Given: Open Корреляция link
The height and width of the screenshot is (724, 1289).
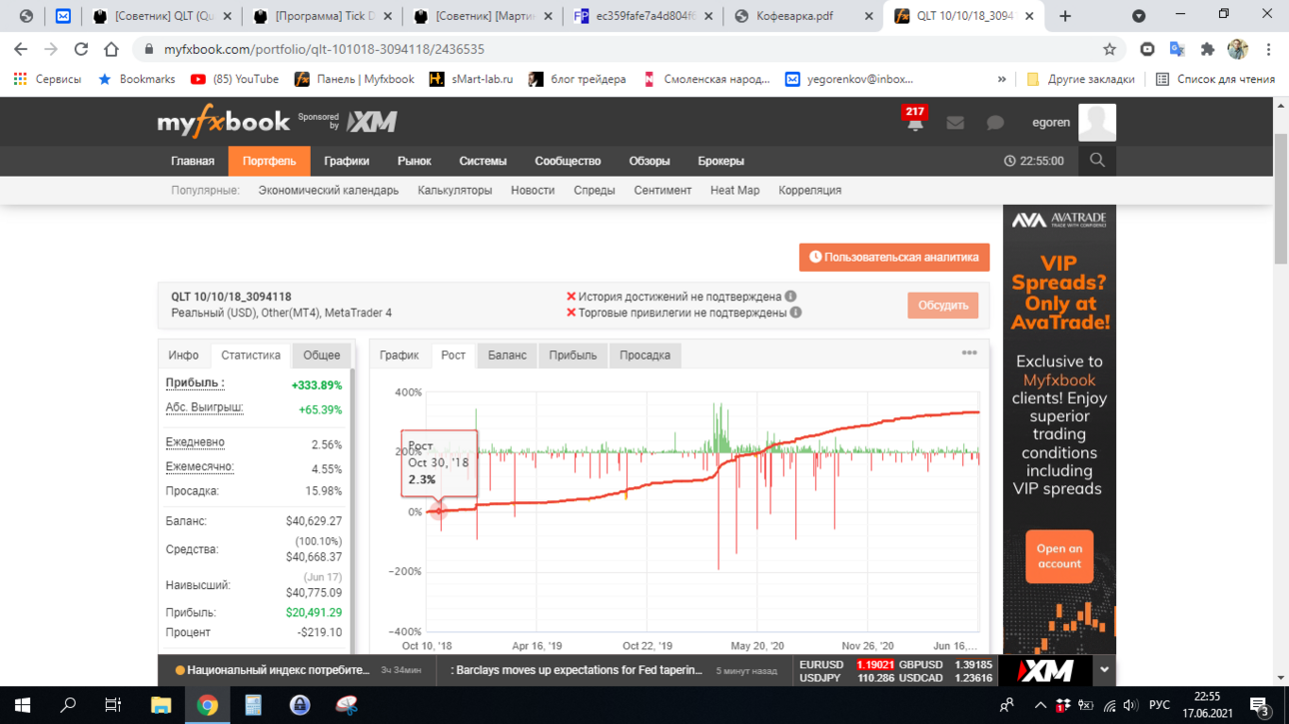Looking at the screenshot, I should coord(809,190).
